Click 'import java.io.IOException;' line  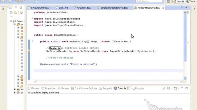pos(55,22)
